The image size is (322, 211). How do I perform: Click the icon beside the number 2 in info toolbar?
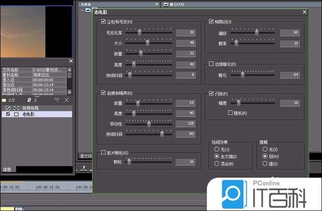coord(29,100)
